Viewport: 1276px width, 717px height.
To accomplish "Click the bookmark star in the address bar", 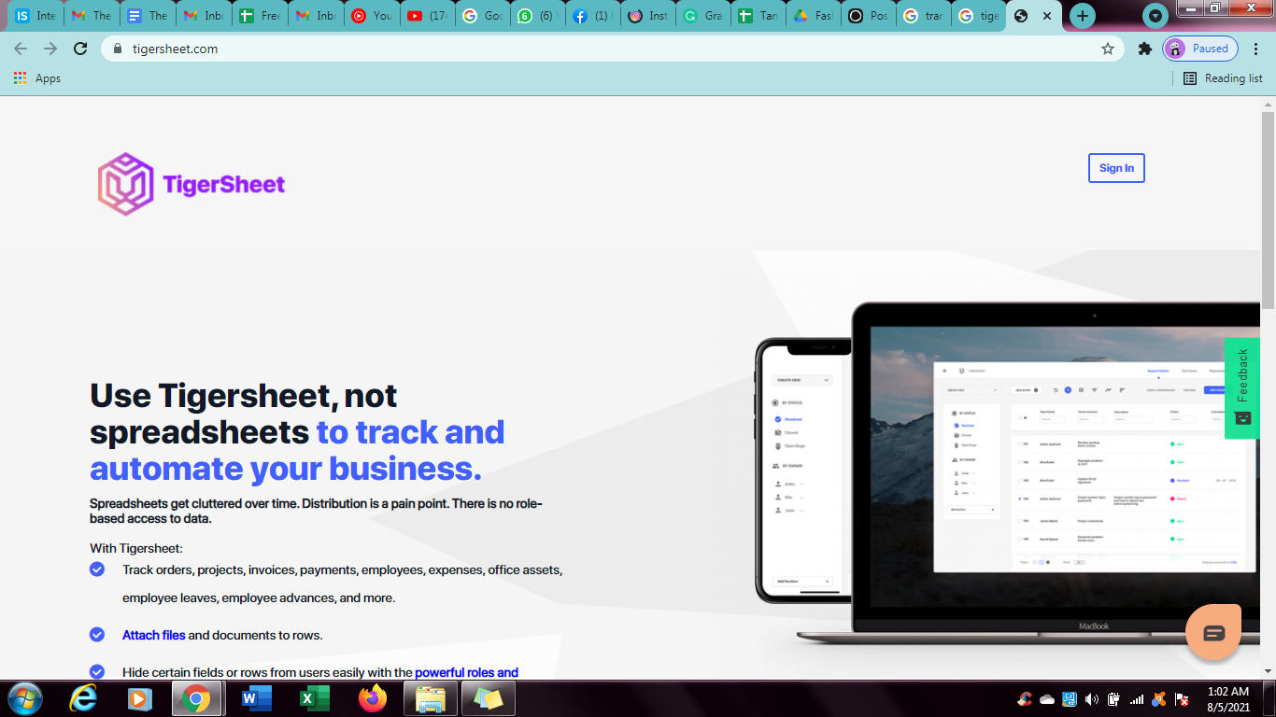I will coord(1108,49).
